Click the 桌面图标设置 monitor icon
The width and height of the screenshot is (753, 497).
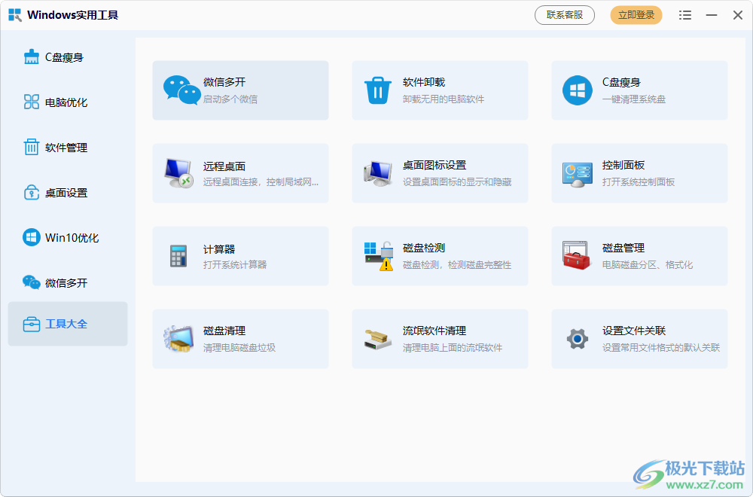377,173
